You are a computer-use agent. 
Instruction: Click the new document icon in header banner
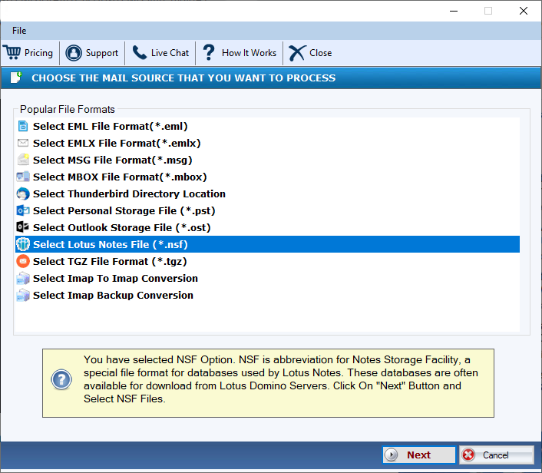tap(16, 78)
